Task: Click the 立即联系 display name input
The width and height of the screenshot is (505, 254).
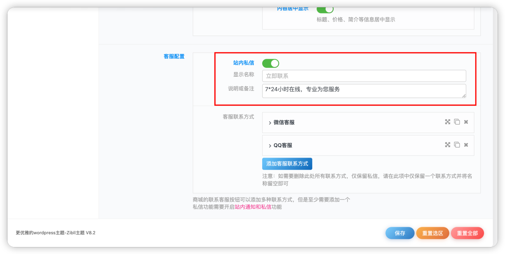Action: pos(364,76)
